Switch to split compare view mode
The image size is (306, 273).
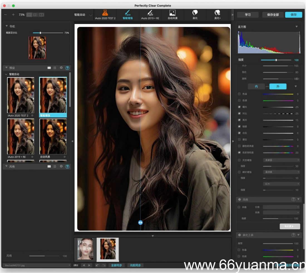click(x=41, y=15)
